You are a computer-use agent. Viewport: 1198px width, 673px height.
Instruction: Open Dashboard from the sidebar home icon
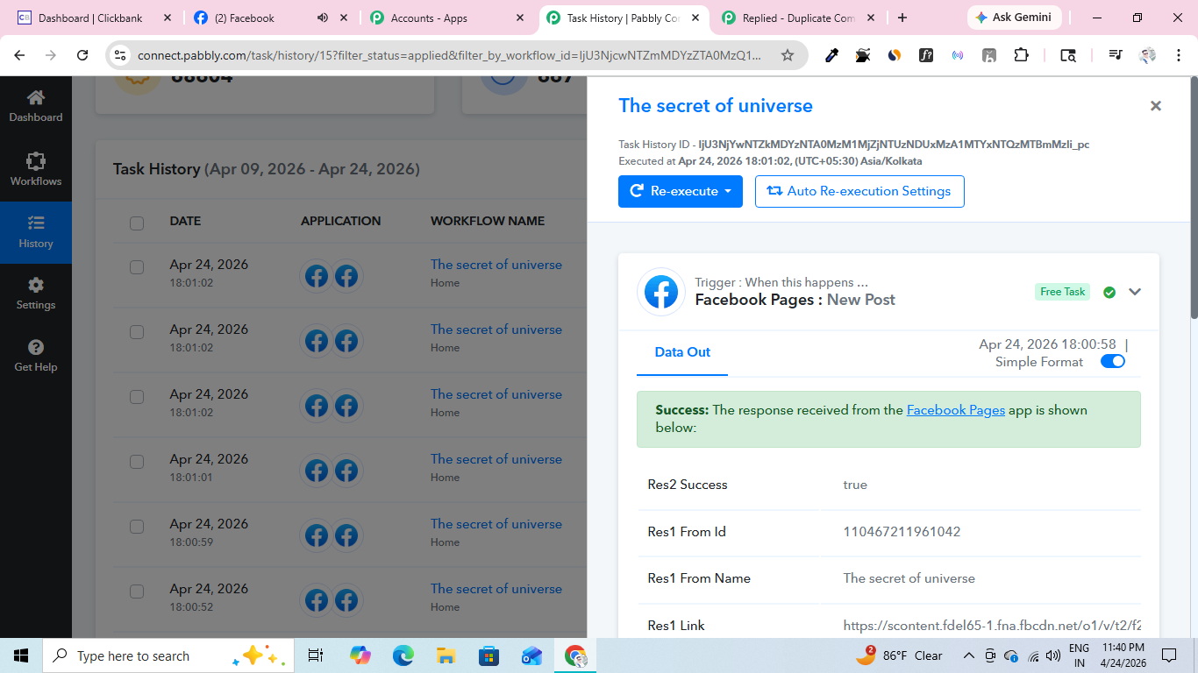coord(35,105)
